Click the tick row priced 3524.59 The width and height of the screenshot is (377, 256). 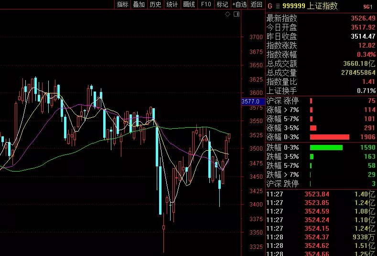321,211
